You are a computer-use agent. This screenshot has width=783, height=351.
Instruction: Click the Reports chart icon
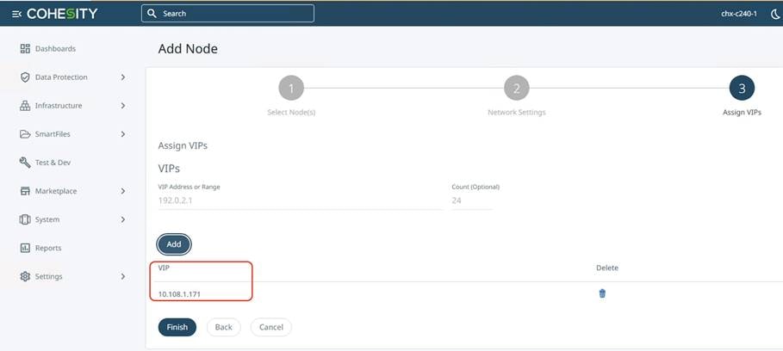[25, 248]
